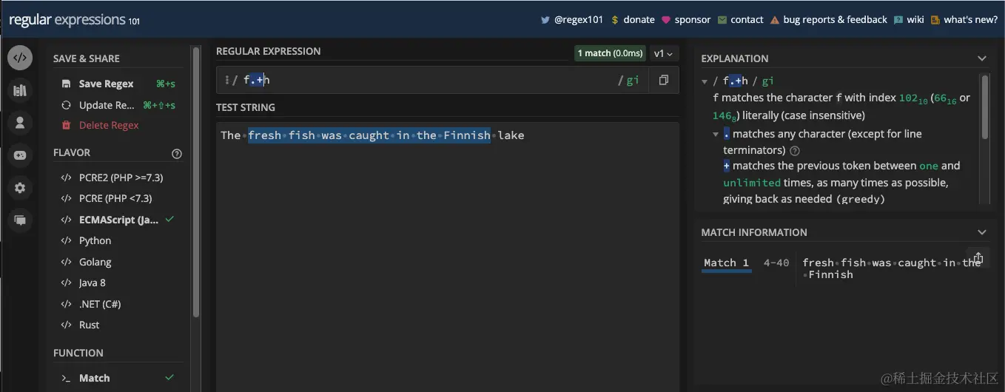
Task: Click the Match 1 label
Action: (x=726, y=263)
